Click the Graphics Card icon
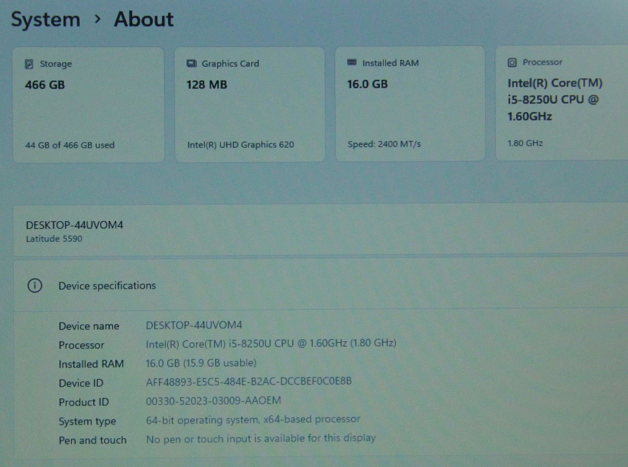The width and height of the screenshot is (628, 467). pos(191,64)
